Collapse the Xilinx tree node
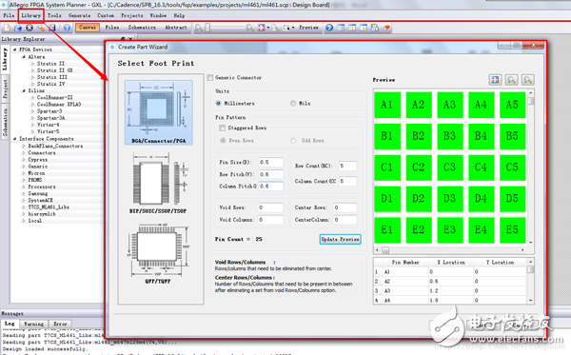The image size is (571, 355). point(24,91)
